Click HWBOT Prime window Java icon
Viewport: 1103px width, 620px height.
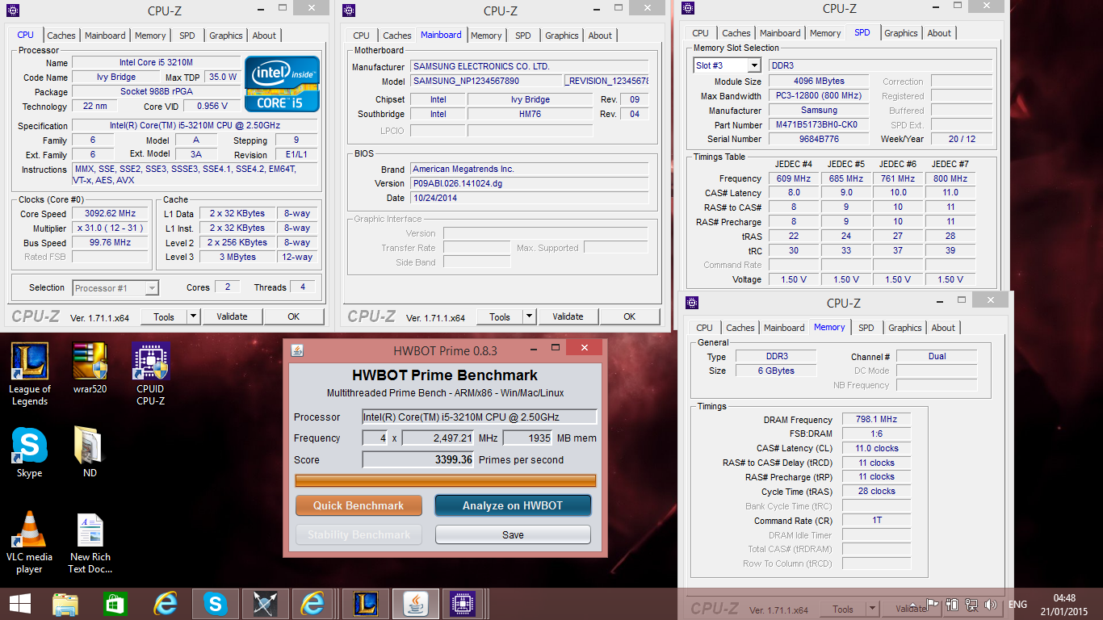point(297,350)
